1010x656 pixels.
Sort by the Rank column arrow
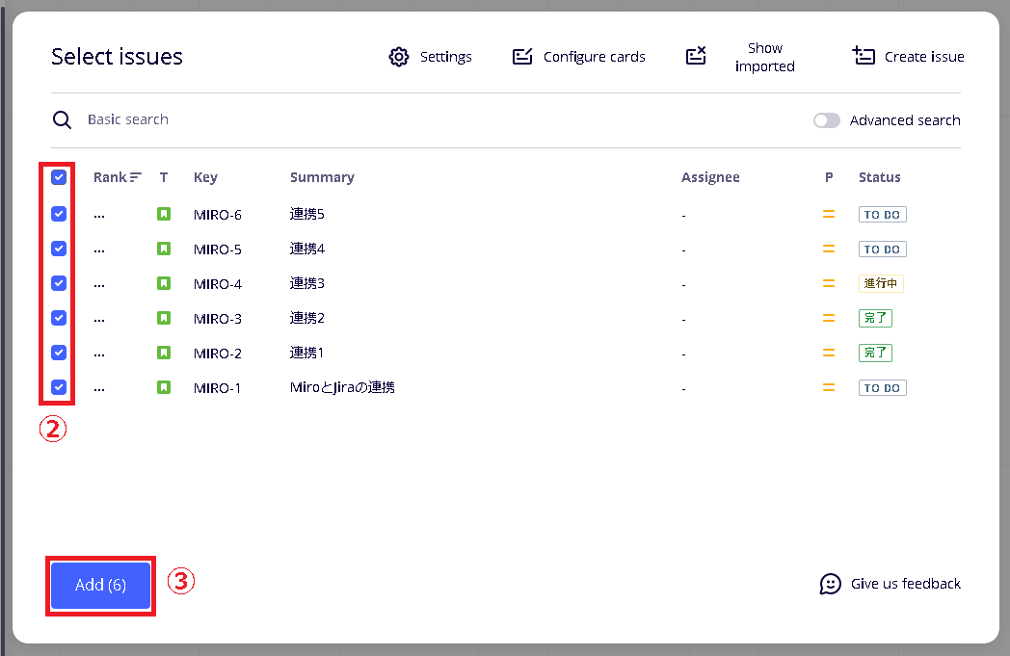pos(136,177)
